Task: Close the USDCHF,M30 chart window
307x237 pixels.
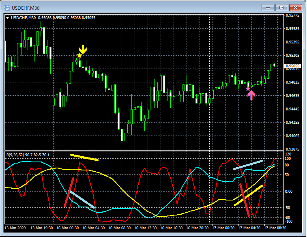Action: click(295, 8)
